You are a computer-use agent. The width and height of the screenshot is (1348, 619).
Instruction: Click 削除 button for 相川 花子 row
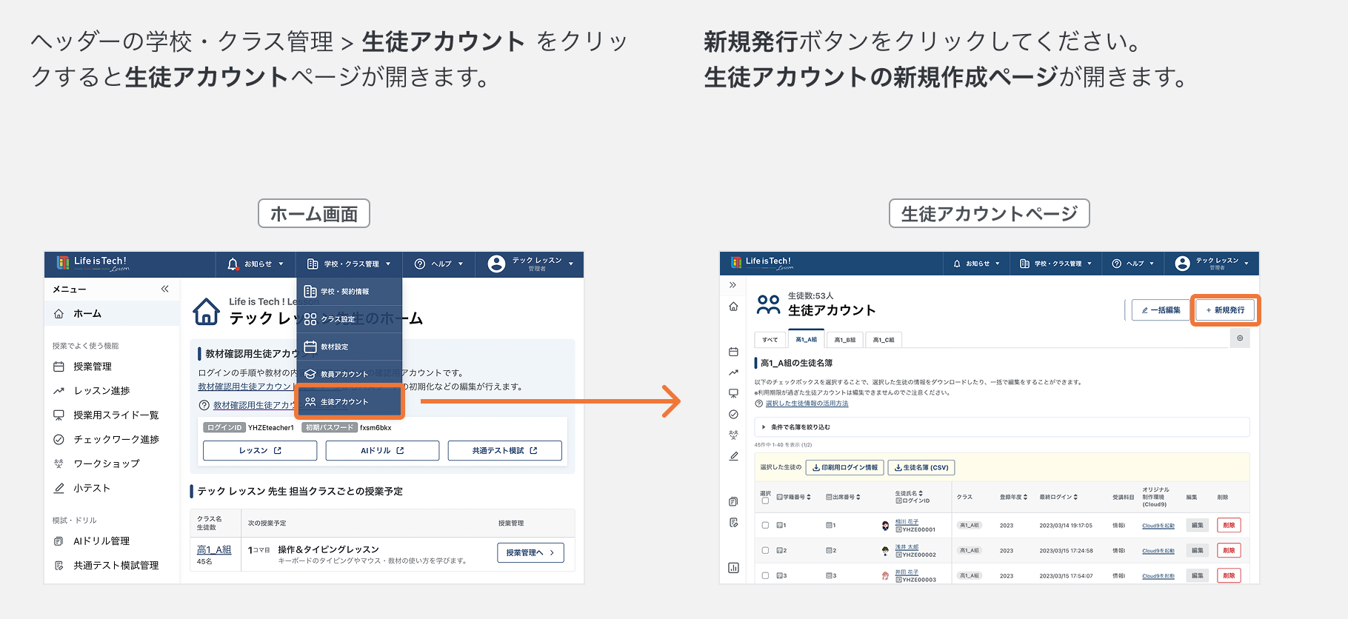click(x=1229, y=525)
